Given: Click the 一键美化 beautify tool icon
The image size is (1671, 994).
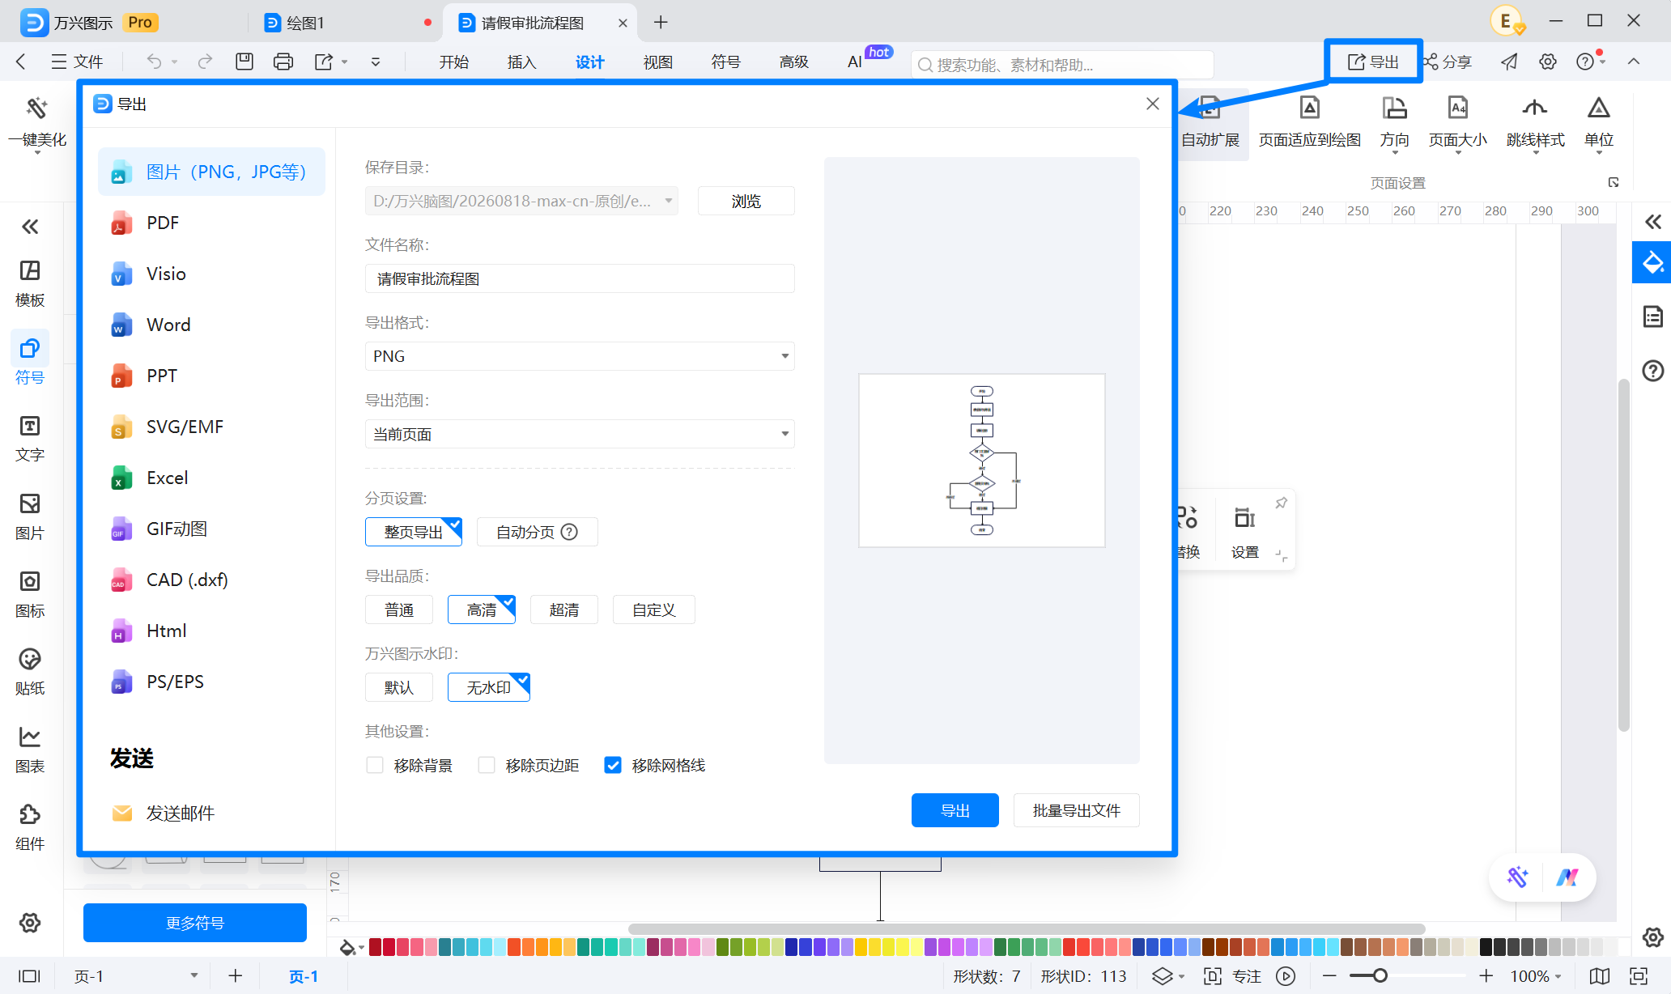Looking at the screenshot, I should point(37,108).
